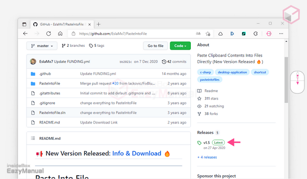
Task: Select the desktop-application topic tag
Action: (x=232, y=72)
